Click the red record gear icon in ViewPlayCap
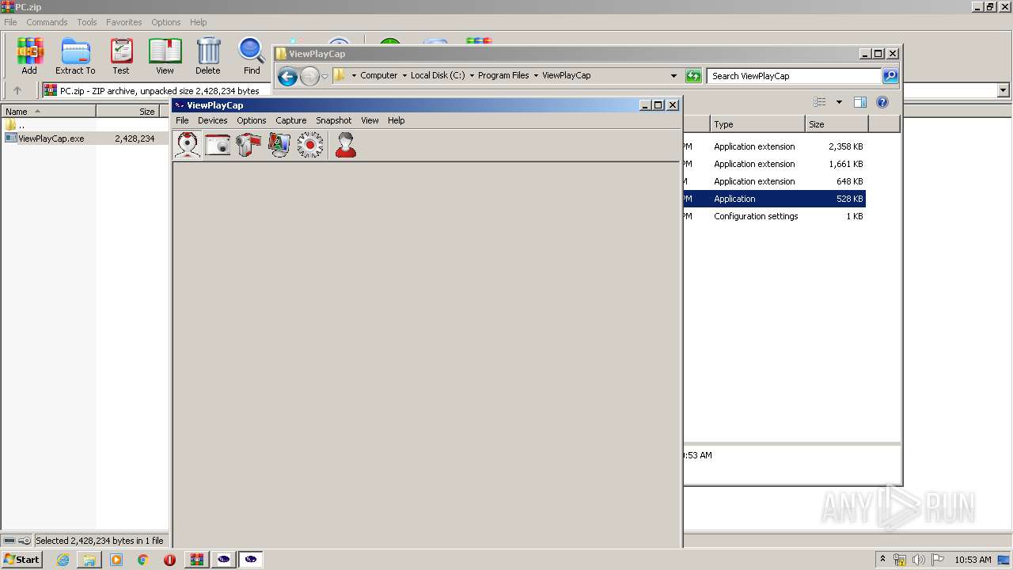Screen dimensions: 1013x570 (x=309, y=145)
